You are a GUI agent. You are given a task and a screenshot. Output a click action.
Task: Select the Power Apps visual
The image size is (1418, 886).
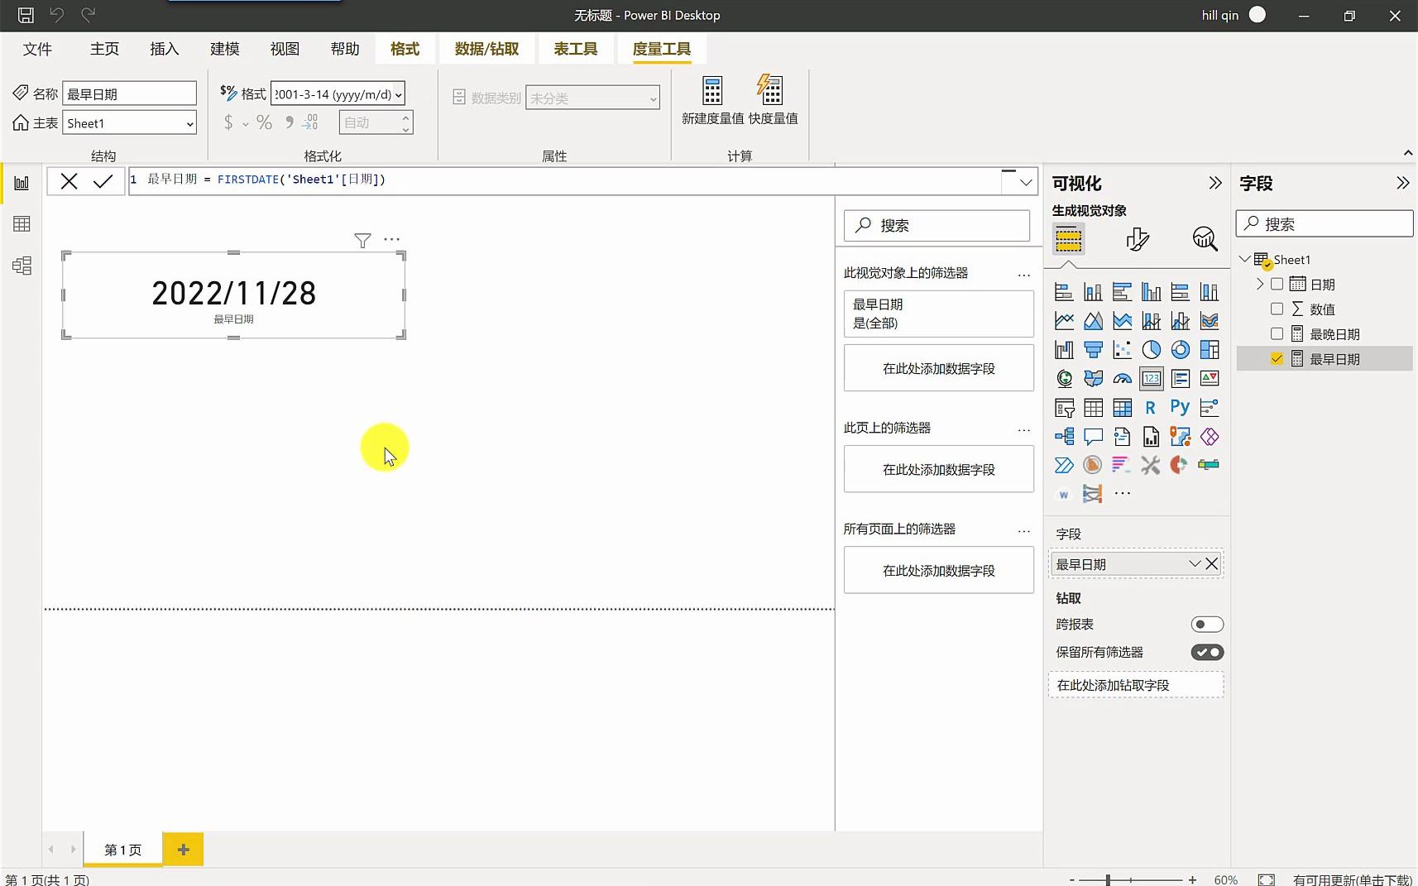1209,437
